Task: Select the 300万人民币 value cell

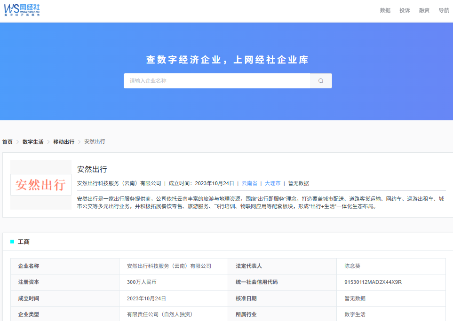Action: [x=174, y=282]
